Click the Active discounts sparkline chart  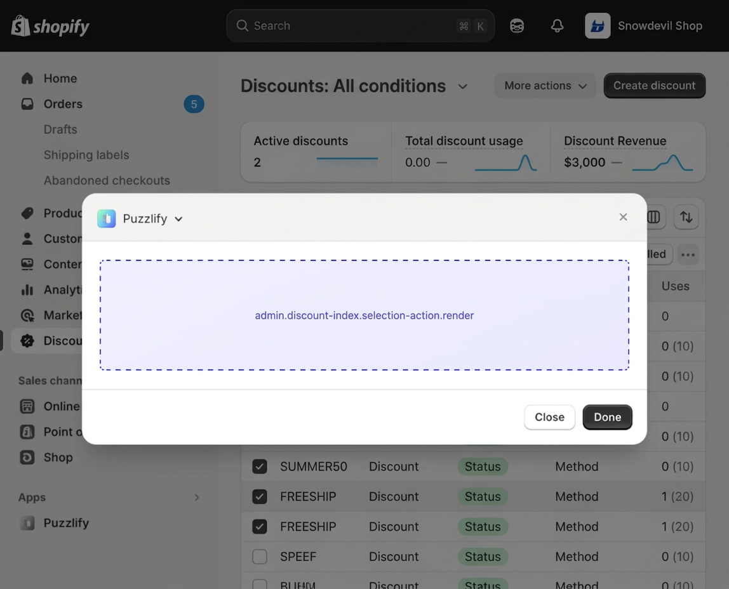[x=347, y=162]
